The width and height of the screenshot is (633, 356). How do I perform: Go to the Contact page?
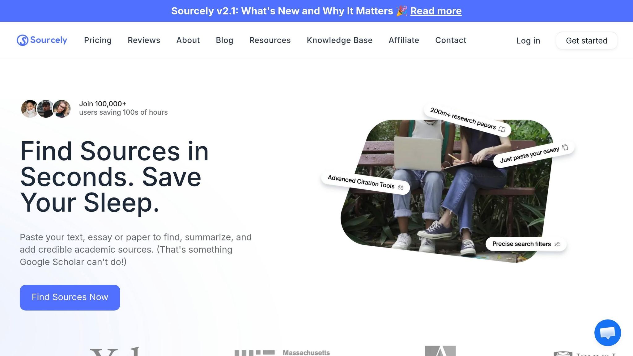pyautogui.click(x=451, y=40)
